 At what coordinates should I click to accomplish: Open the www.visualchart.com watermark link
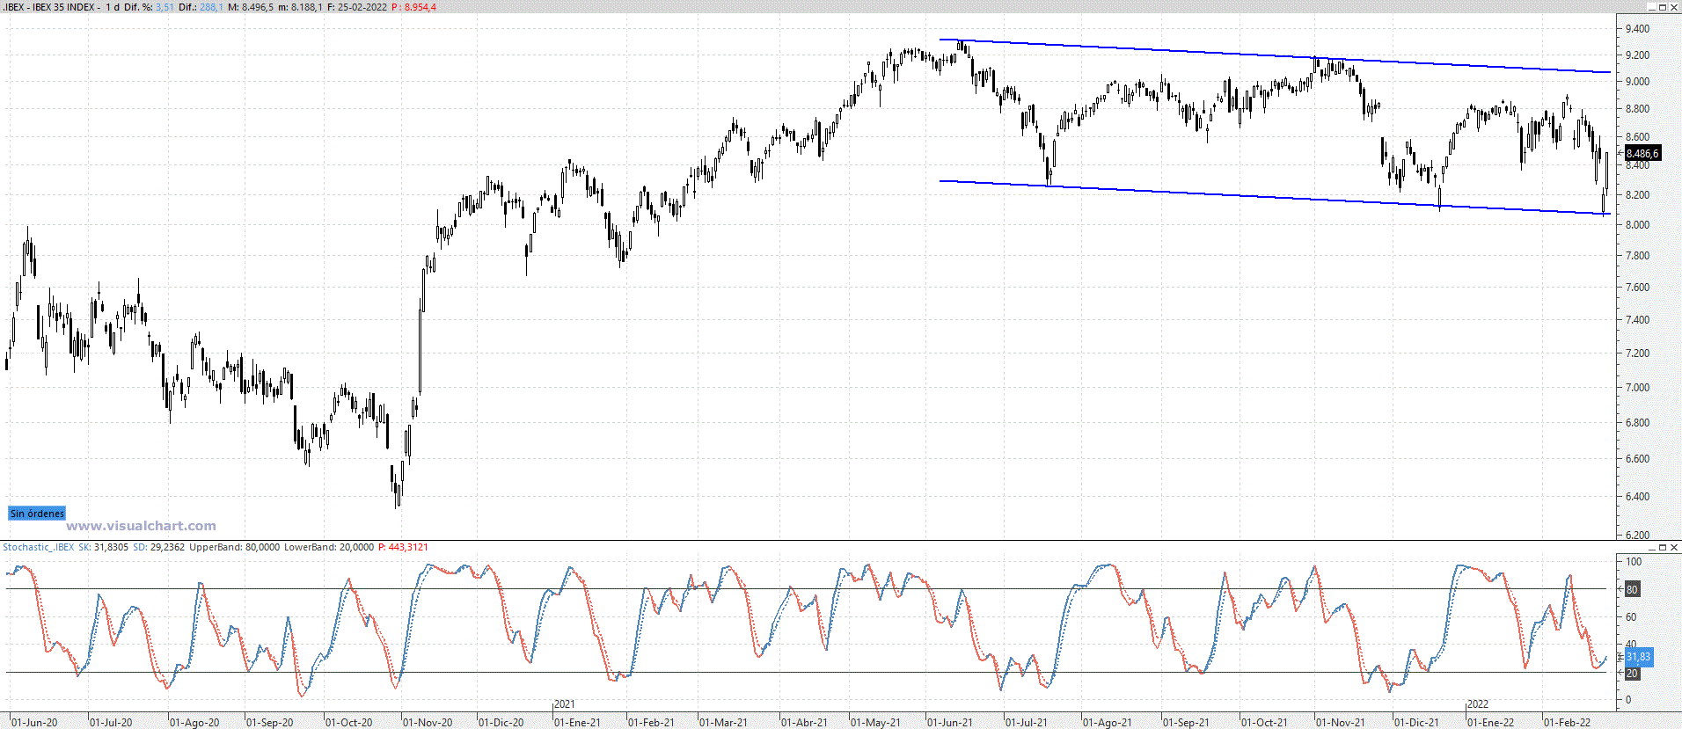click(141, 526)
